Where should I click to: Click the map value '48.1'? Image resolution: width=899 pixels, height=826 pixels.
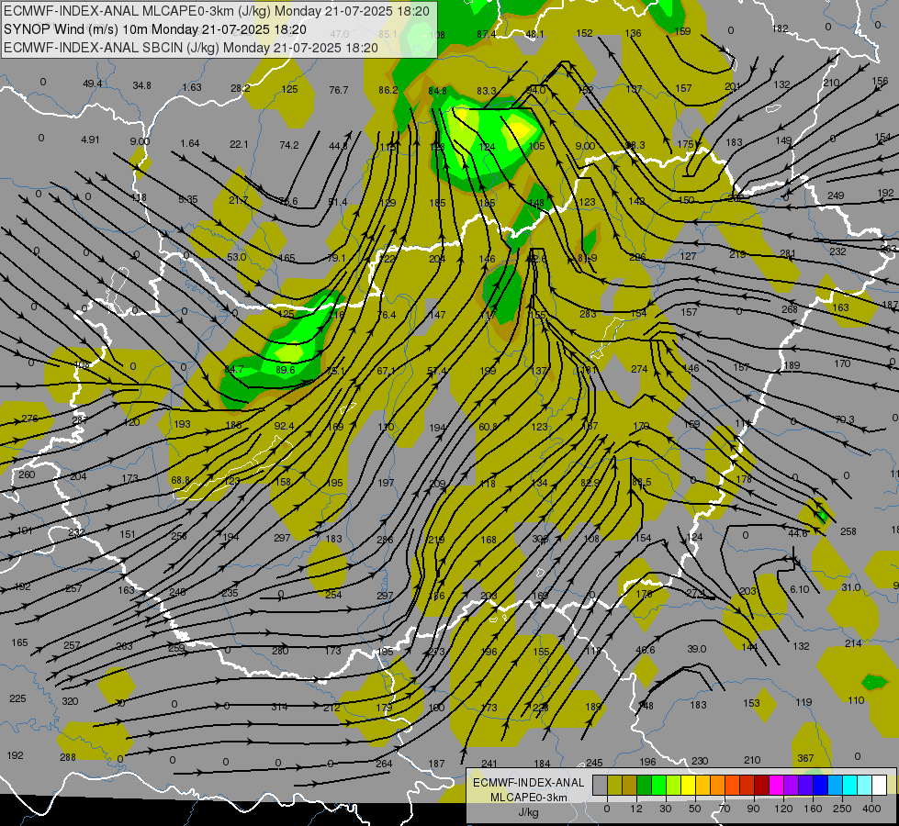click(x=534, y=34)
